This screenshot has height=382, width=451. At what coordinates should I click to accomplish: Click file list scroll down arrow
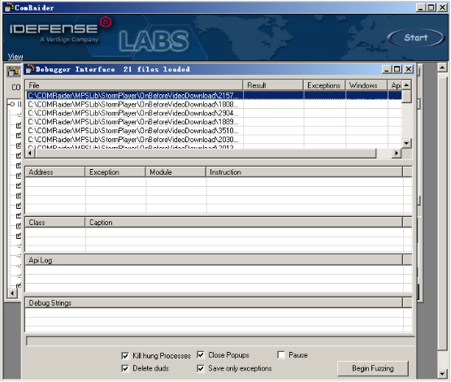(406, 143)
